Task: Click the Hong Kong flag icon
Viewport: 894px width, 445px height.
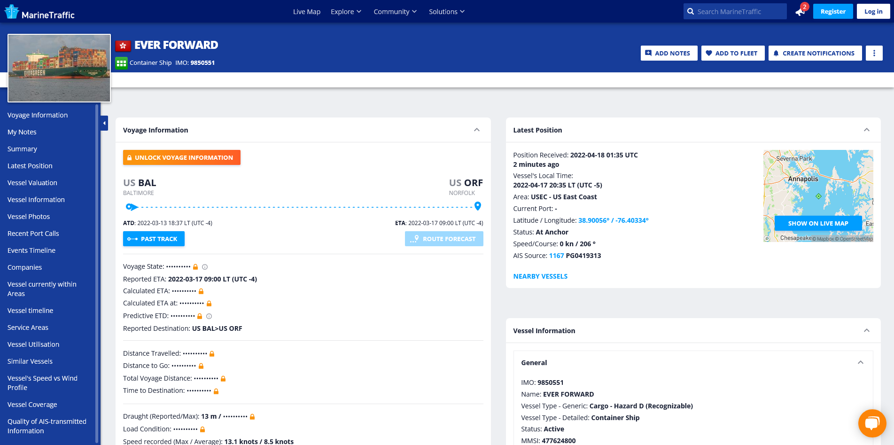Action: (x=123, y=46)
